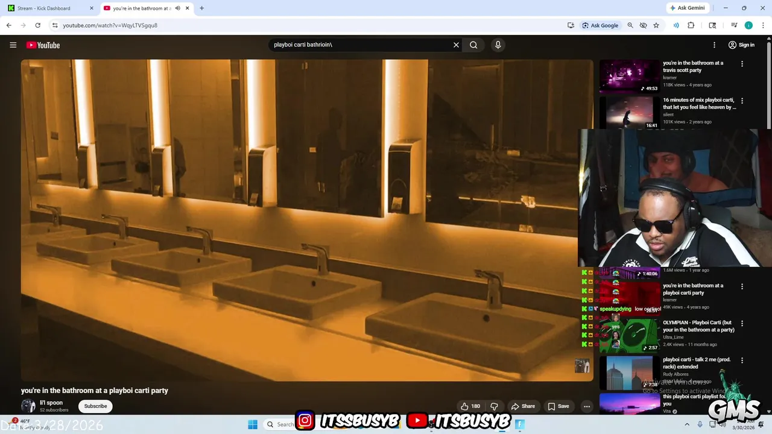772x434 pixels.
Task: Open the Windows Start menu
Action: [x=253, y=424]
